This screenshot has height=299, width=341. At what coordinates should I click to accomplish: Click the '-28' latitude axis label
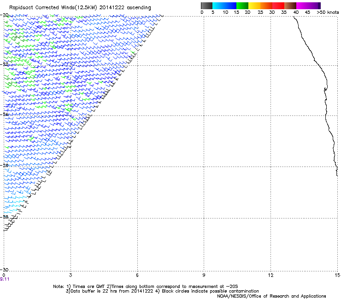coord(4,217)
